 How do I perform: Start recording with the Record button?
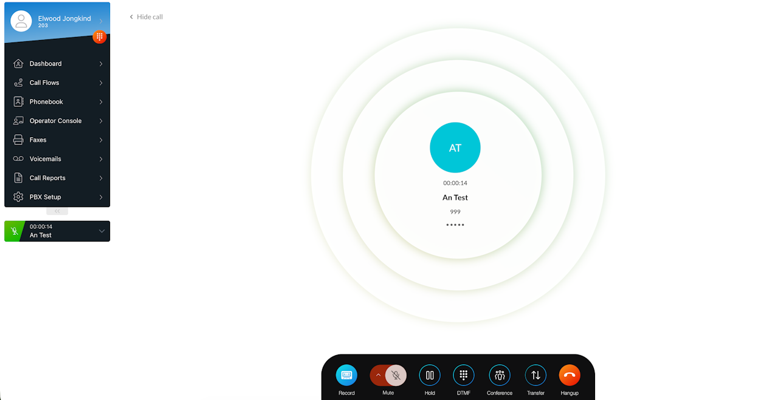(346, 375)
